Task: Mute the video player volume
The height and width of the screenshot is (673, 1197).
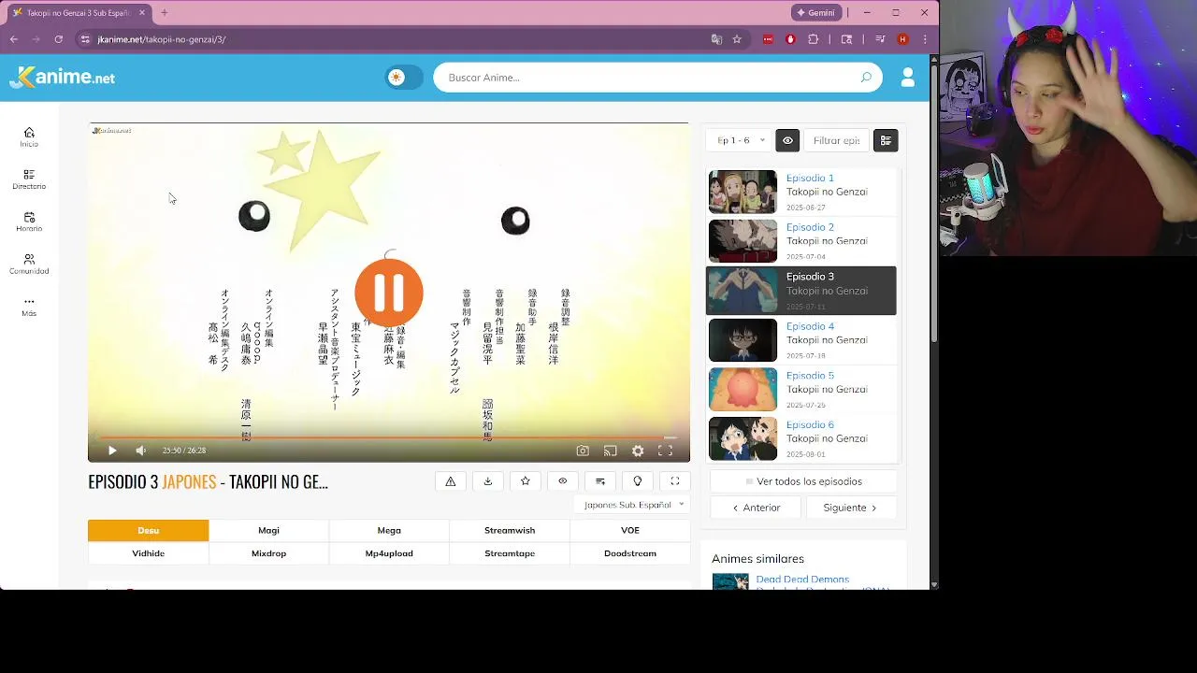Action: pos(140,451)
